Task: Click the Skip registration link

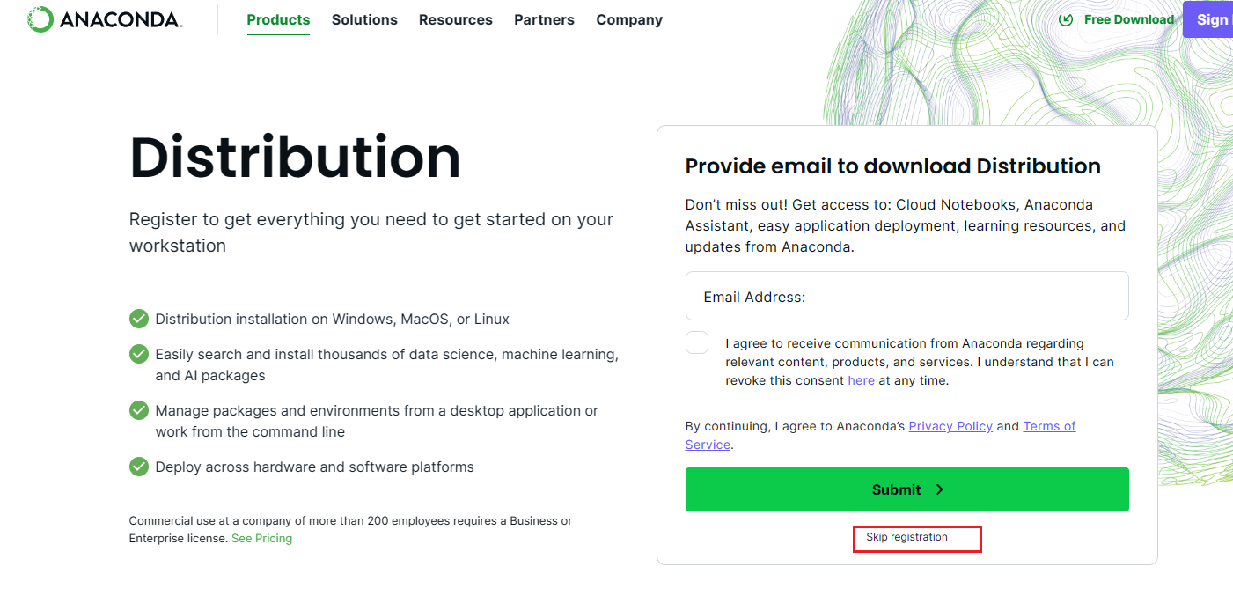Action: (906, 537)
